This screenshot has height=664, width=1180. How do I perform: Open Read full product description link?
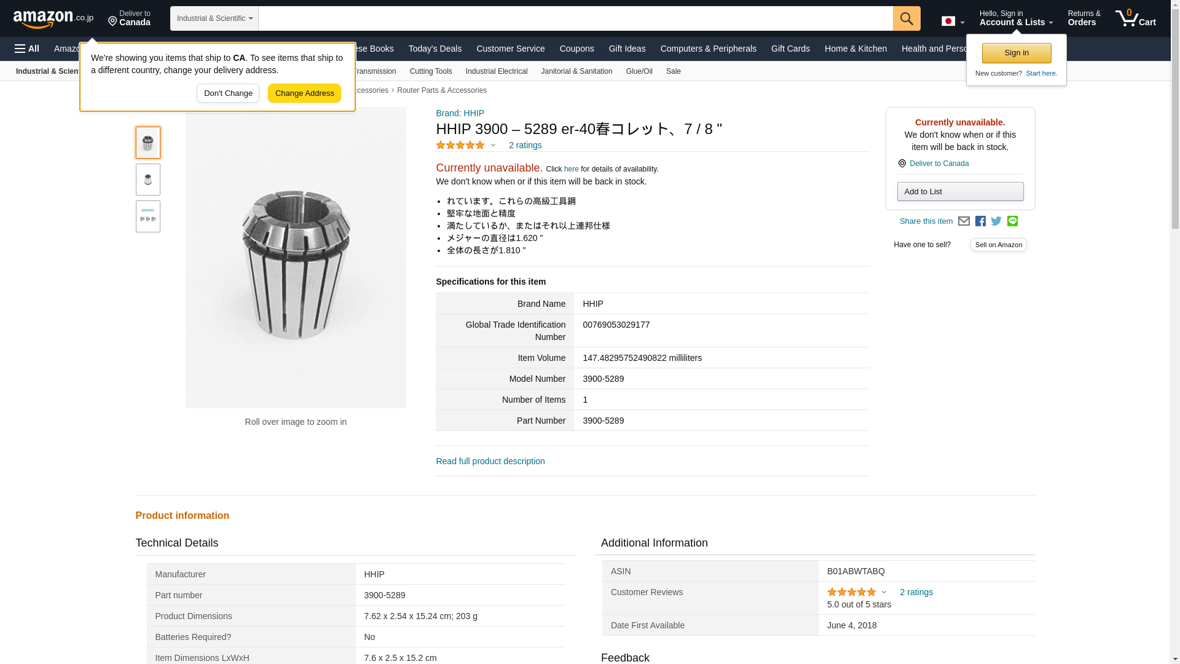pyautogui.click(x=490, y=461)
